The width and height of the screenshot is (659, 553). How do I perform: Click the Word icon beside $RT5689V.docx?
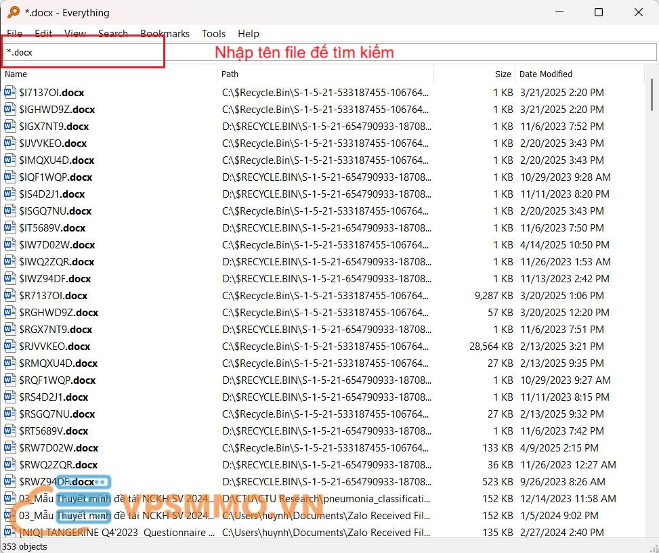pyautogui.click(x=9, y=430)
